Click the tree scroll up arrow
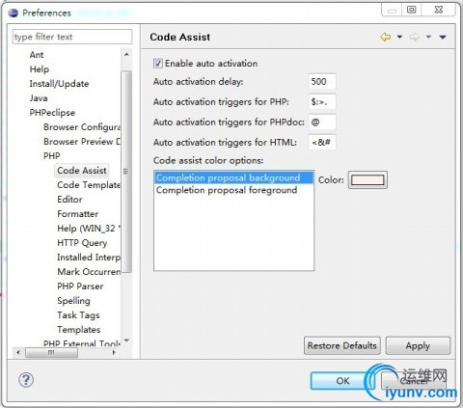Screen dimensions: 463x408 (x=126, y=54)
